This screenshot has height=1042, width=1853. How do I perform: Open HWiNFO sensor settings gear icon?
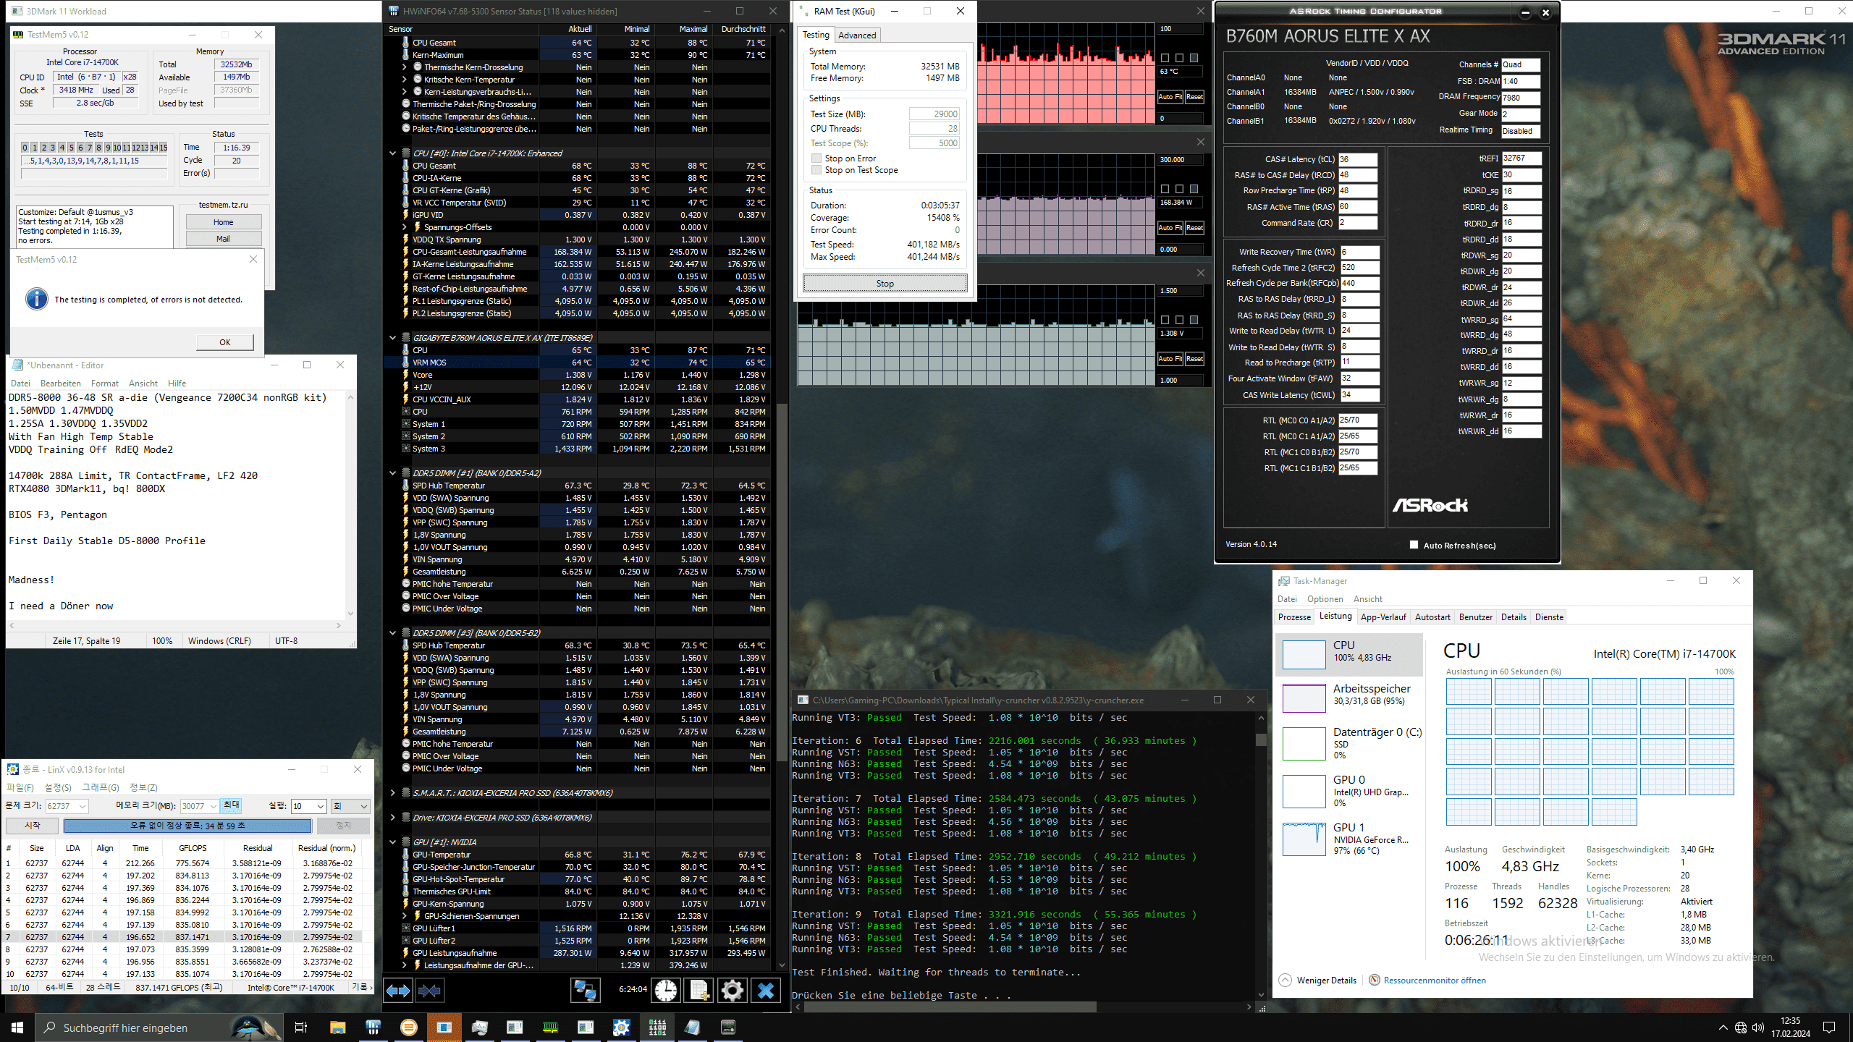732,990
